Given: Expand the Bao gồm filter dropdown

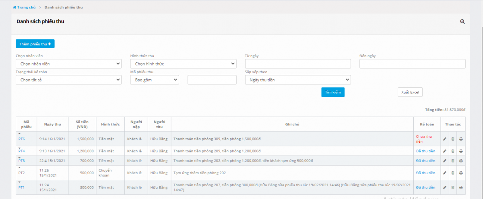Looking at the screenshot, I should 155,80.
